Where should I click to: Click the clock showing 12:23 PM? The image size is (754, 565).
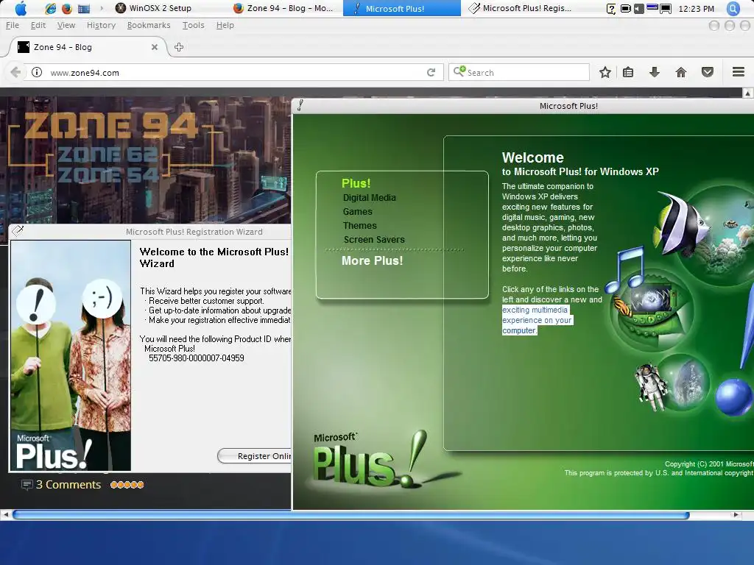point(696,9)
